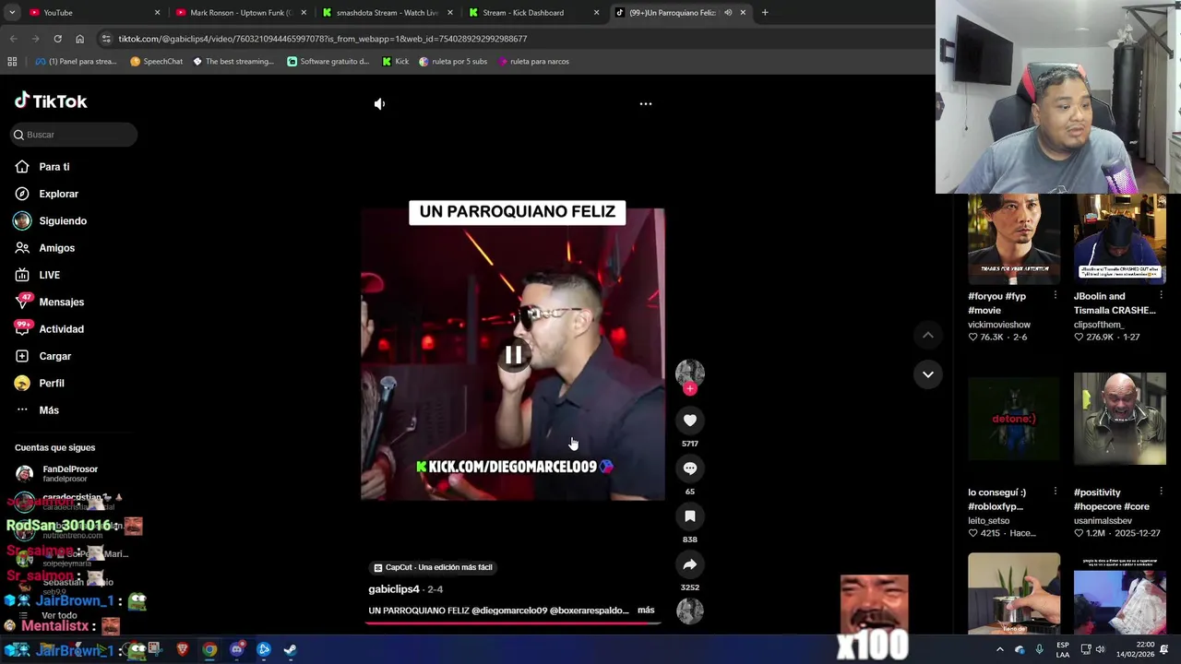Open a new browser tab
The width and height of the screenshot is (1181, 664).
(x=765, y=13)
